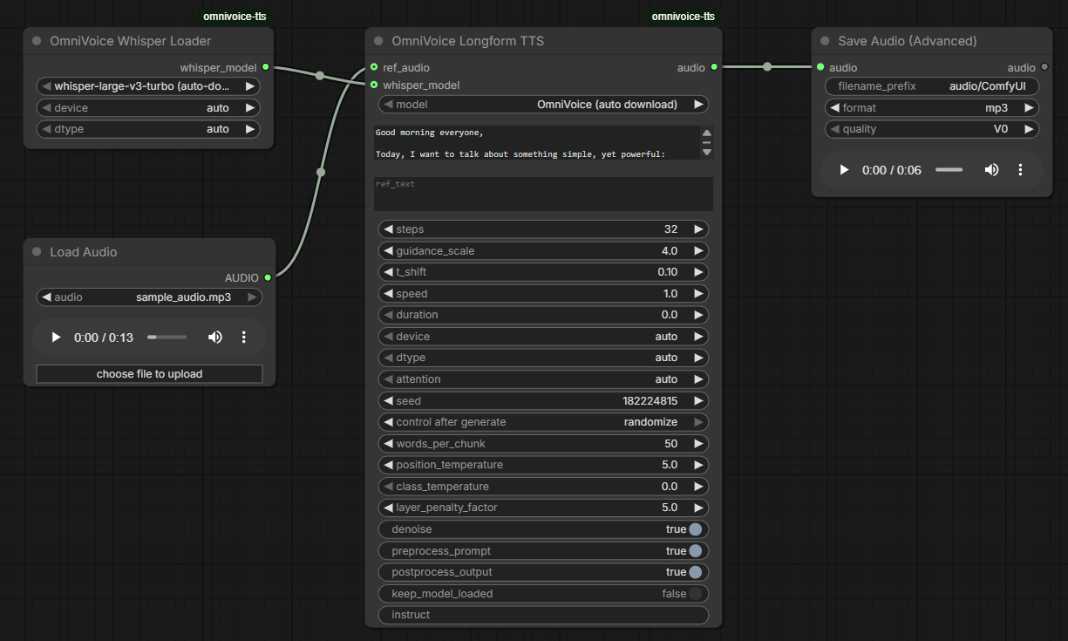Click the AUDIO output connector of Load Audio
The height and width of the screenshot is (641, 1068).
(x=268, y=277)
